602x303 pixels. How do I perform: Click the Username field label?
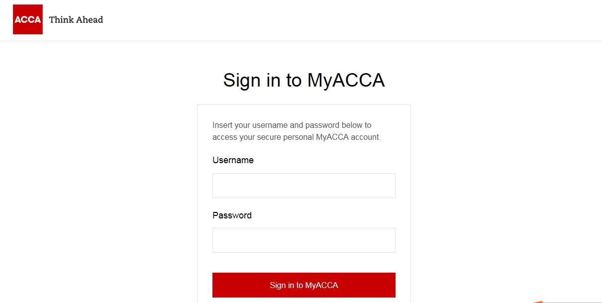[233, 160]
